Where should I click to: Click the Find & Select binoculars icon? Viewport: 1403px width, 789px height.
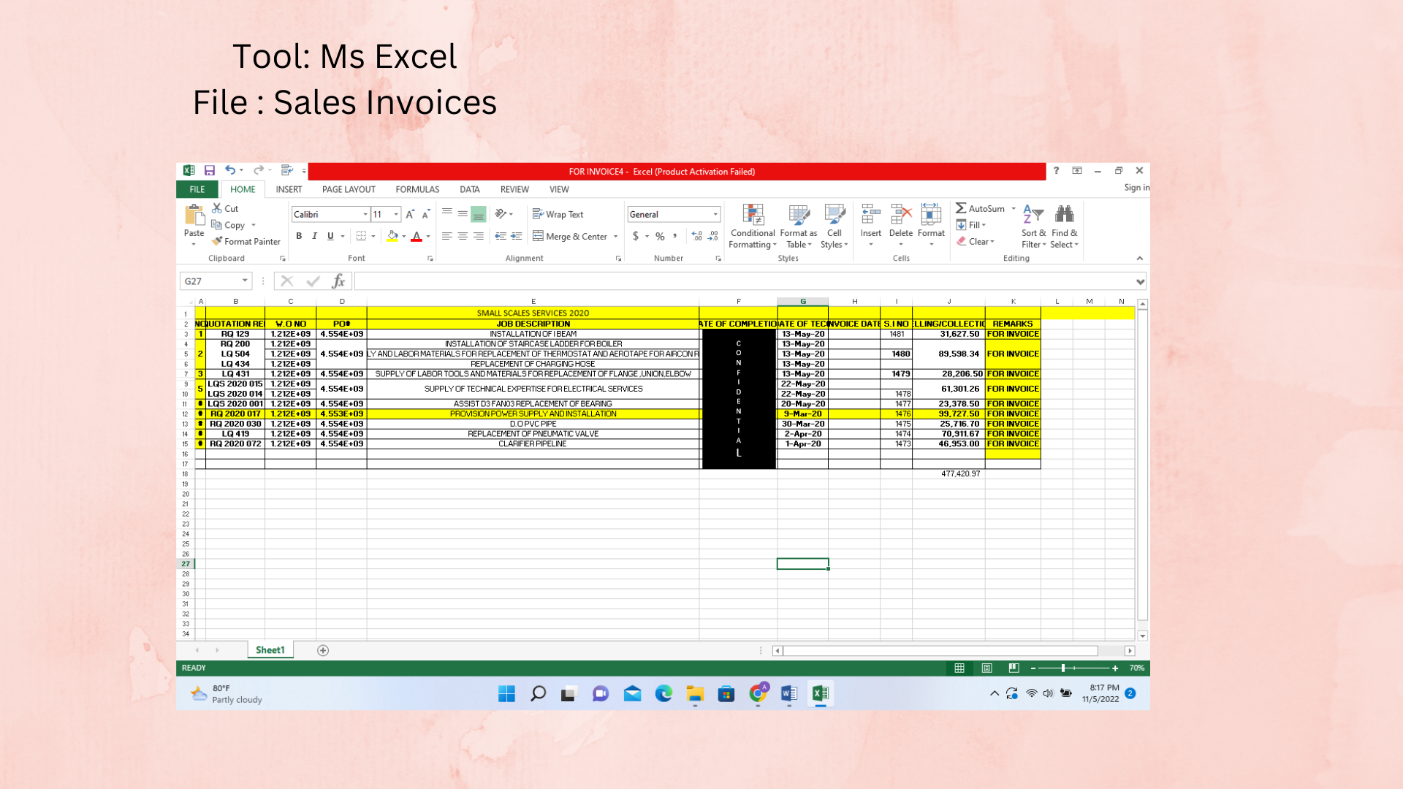tap(1064, 214)
